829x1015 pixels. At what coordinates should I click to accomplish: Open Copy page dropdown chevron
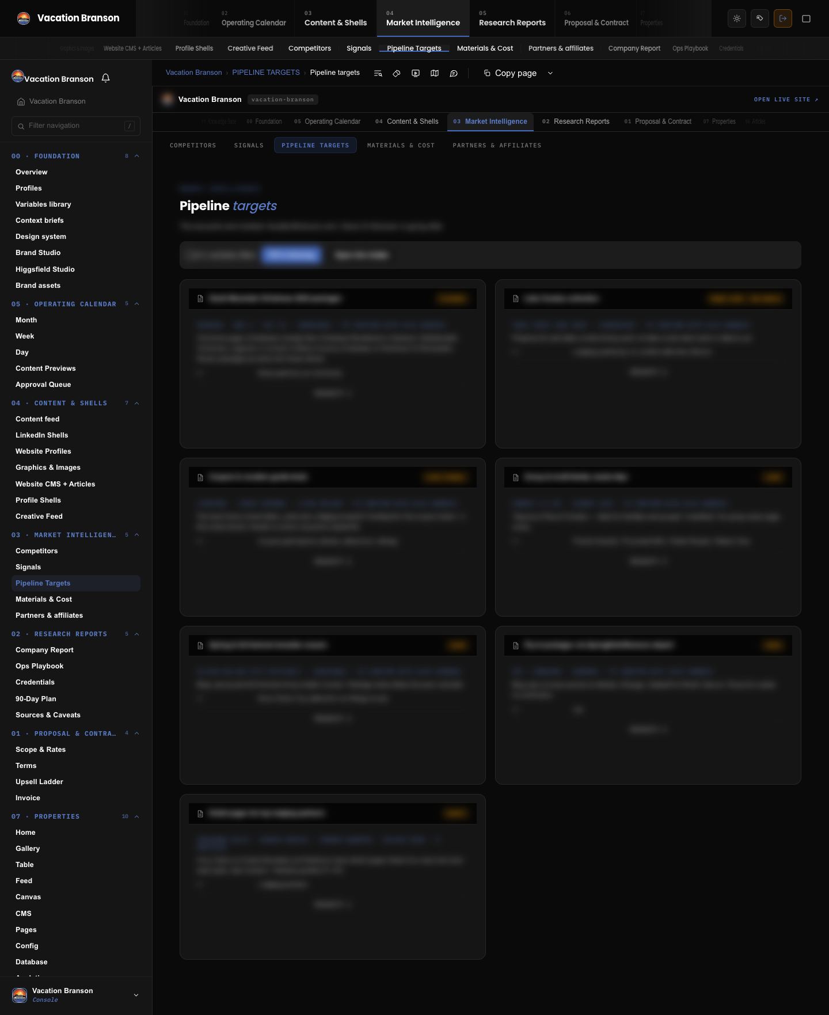tap(550, 73)
